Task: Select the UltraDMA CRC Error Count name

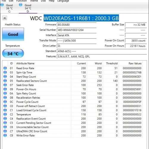Action: tap(32, 131)
